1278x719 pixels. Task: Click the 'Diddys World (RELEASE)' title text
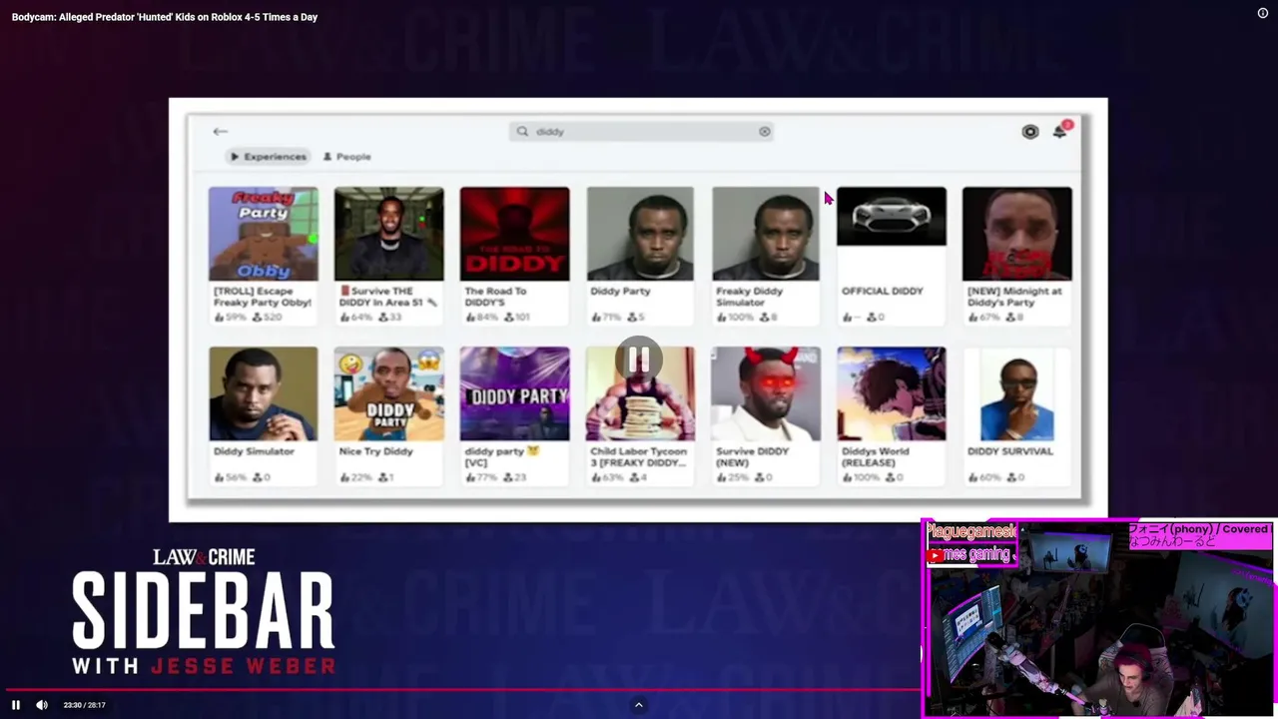(x=876, y=456)
